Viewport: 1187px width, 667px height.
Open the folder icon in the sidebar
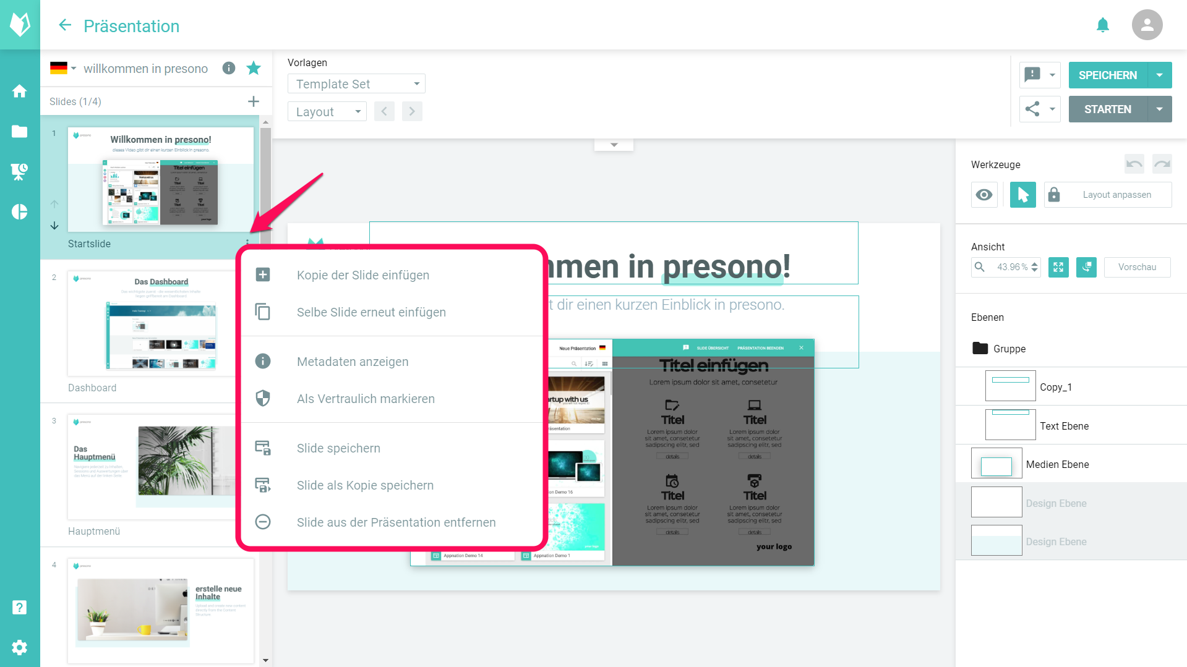(x=20, y=131)
